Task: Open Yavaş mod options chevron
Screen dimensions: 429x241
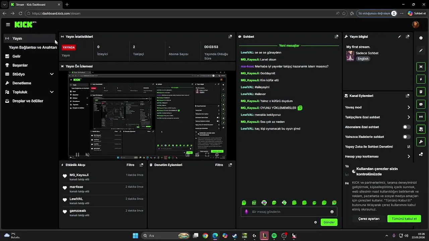Action: coord(409,107)
